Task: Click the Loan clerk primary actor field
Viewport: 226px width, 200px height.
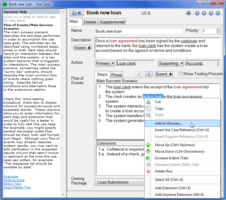Action: pos(135,63)
